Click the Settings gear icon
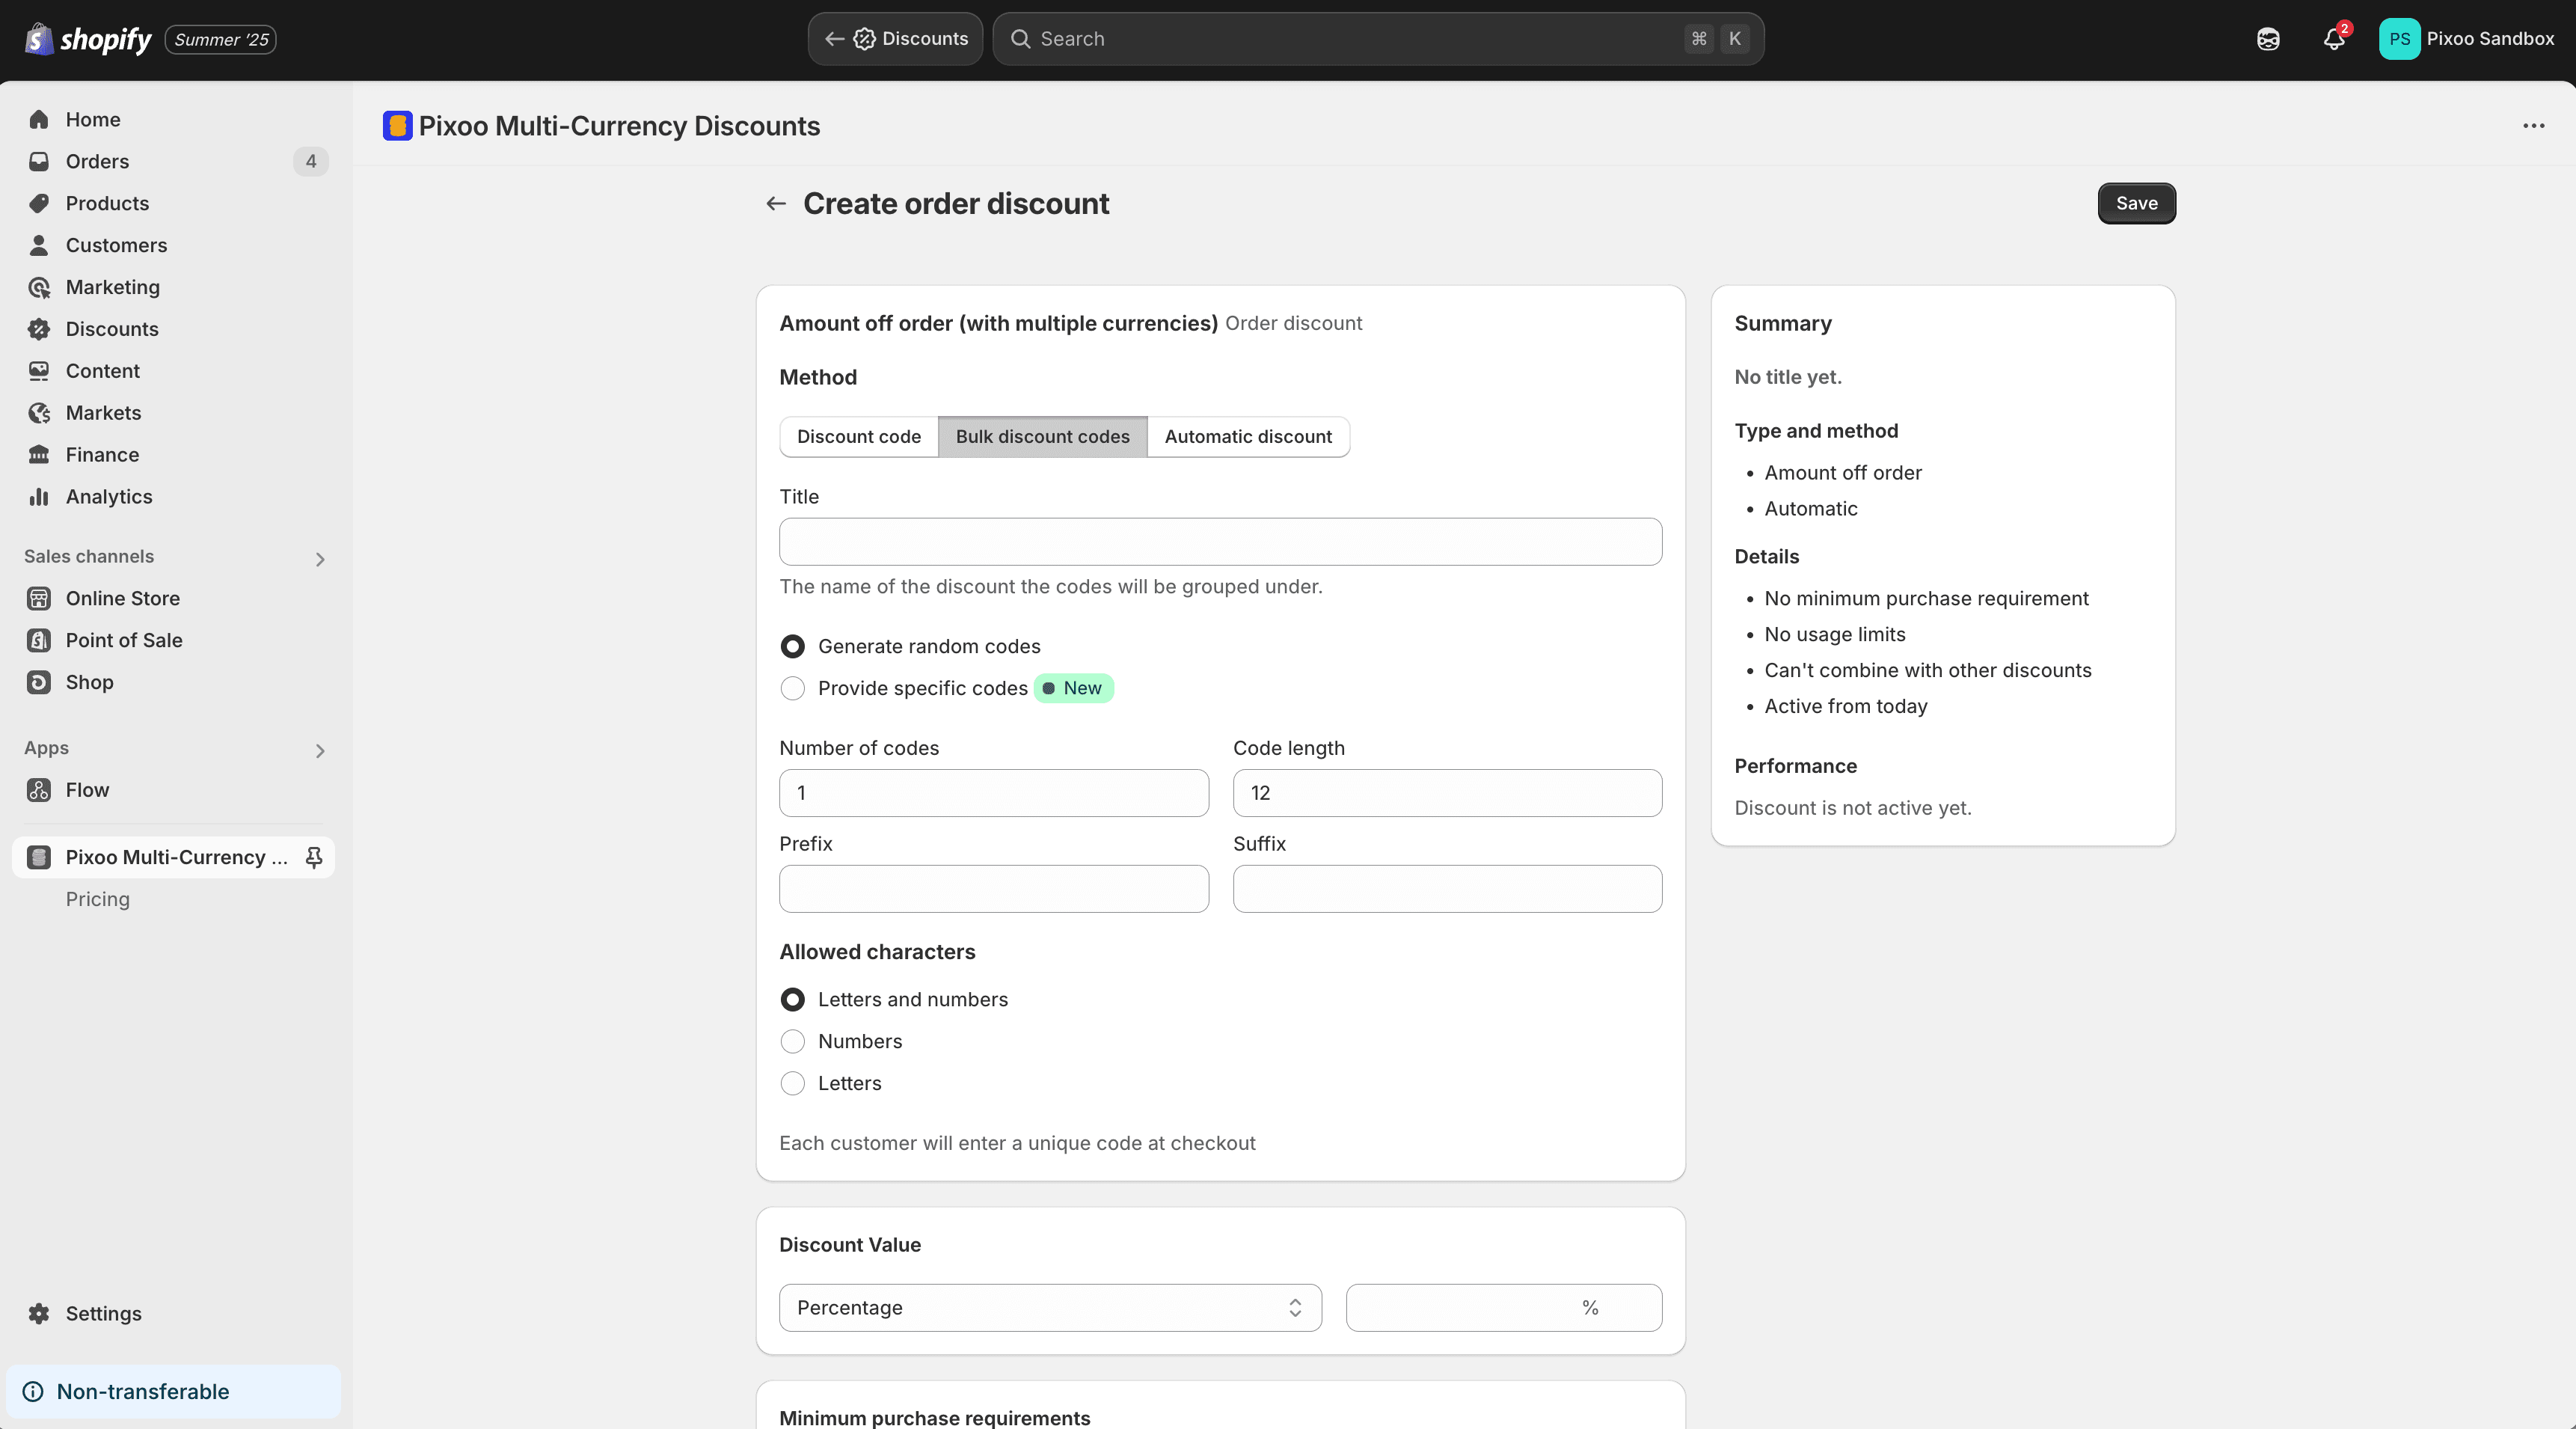 (x=39, y=1314)
